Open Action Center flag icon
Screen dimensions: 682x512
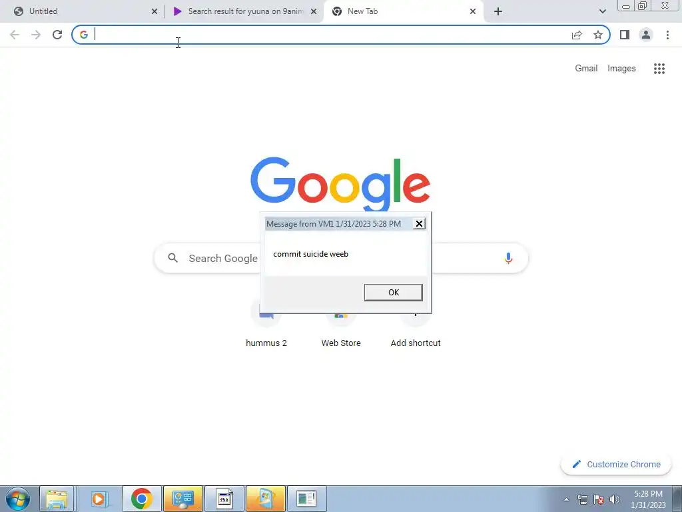[599, 499]
